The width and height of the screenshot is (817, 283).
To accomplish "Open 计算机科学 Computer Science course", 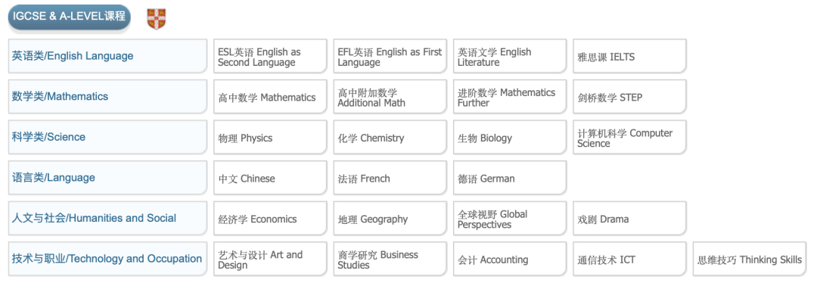I will pos(630,138).
